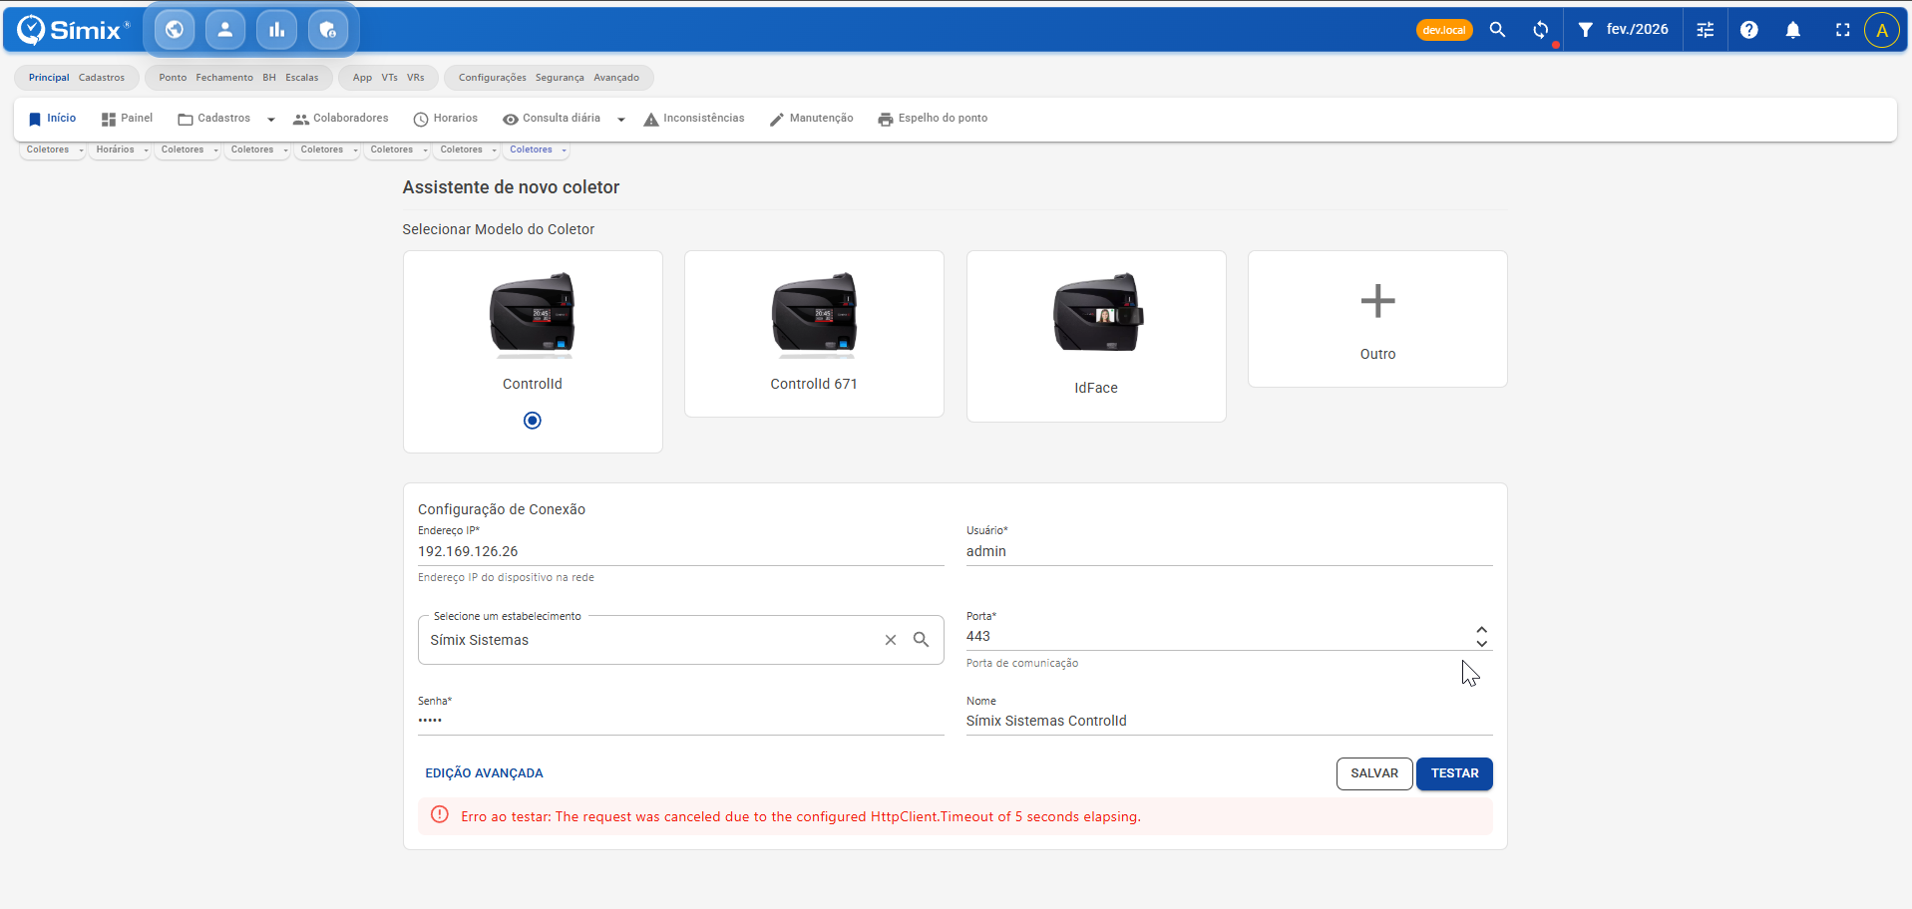Viewport: 1912px width, 909px height.
Task: Open Horarios clock toolbar item
Action: coord(445,119)
